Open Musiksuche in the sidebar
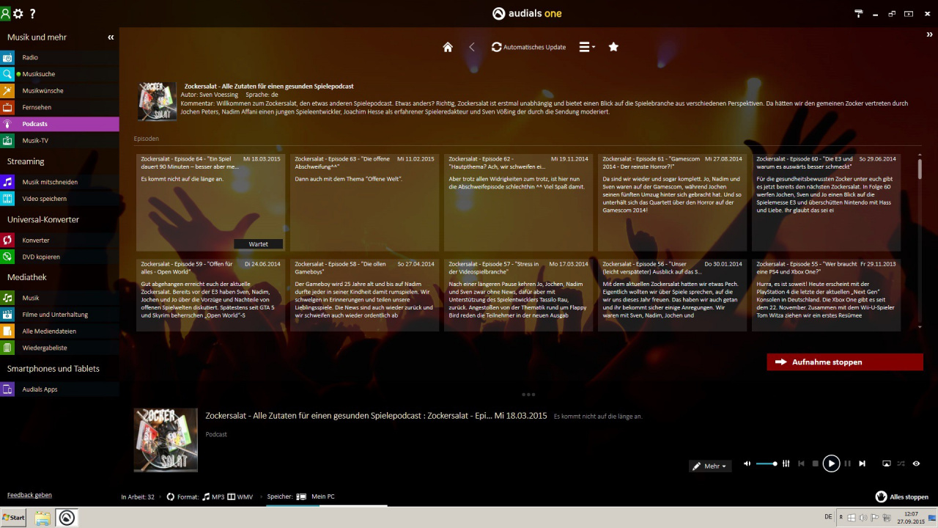938x528 pixels. [x=59, y=74]
